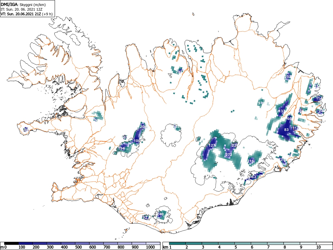Click the km legend tick label 6
Image resolution: width=333 pixels, height=250 pixels.
[x=252, y=247]
